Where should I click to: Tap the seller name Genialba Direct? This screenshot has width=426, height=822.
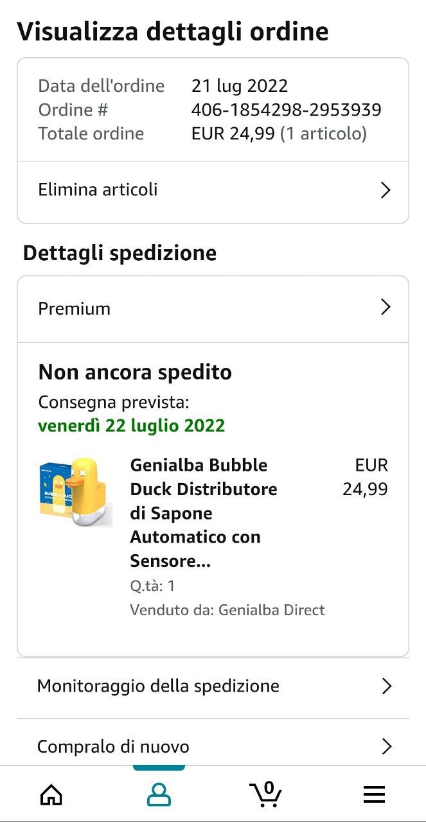coord(271,610)
